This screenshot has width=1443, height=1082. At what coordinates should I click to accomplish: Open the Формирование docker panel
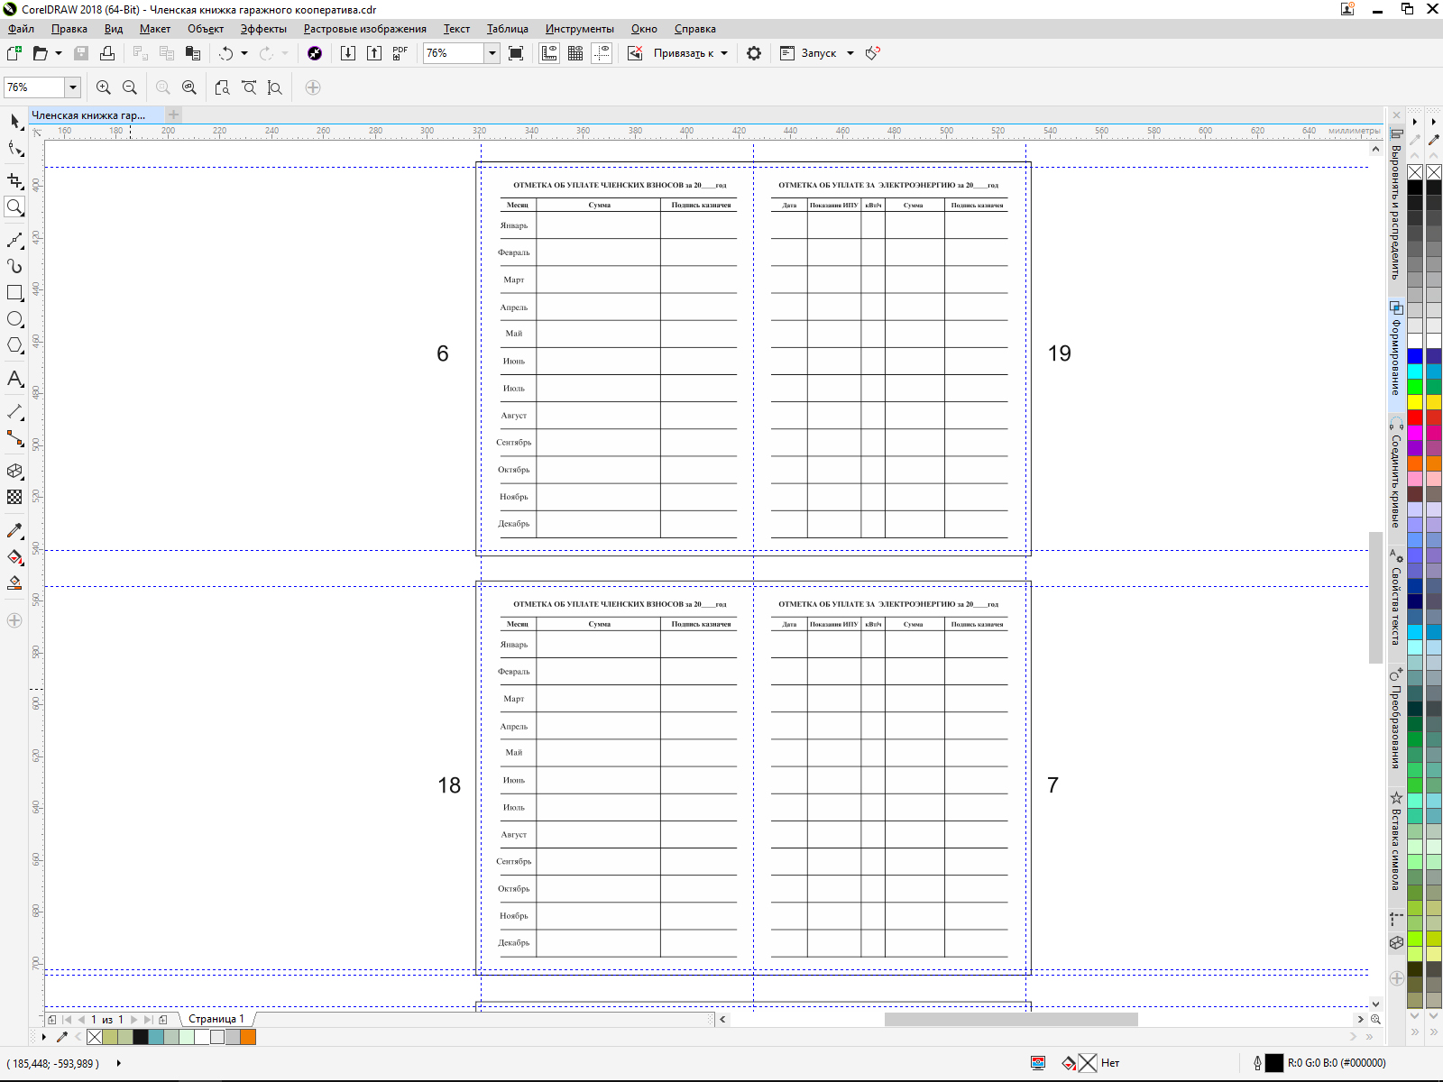[x=1395, y=351]
